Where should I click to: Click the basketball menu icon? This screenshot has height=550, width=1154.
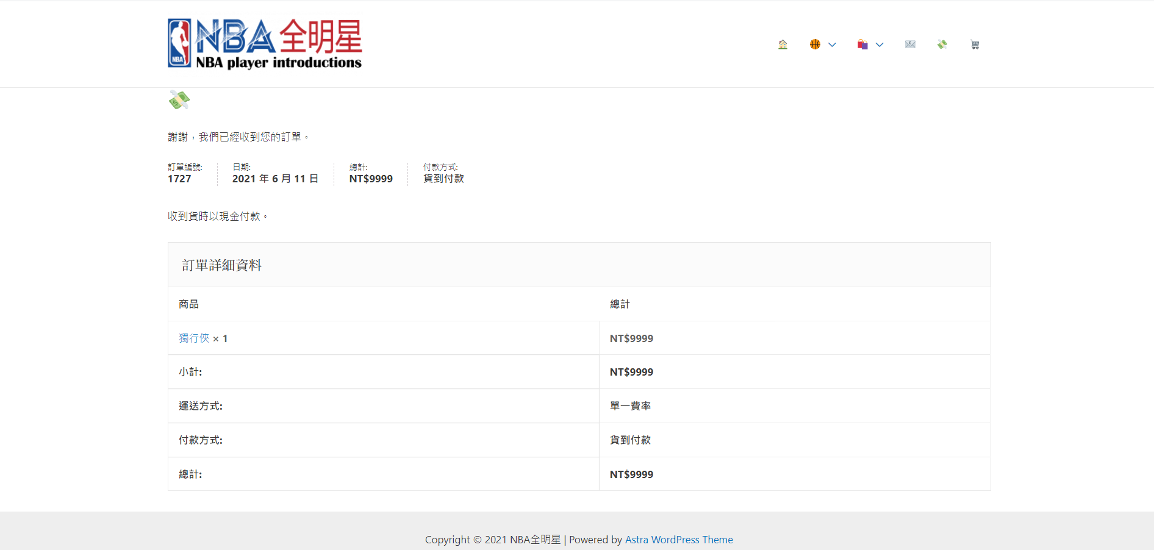(x=815, y=45)
